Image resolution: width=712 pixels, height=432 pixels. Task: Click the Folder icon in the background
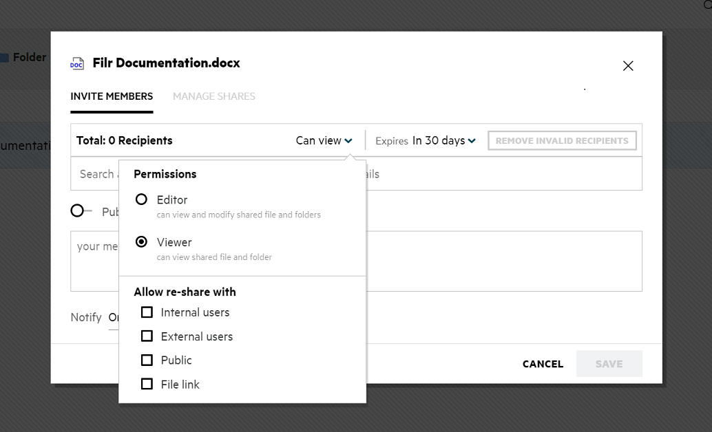tap(4, 58)
